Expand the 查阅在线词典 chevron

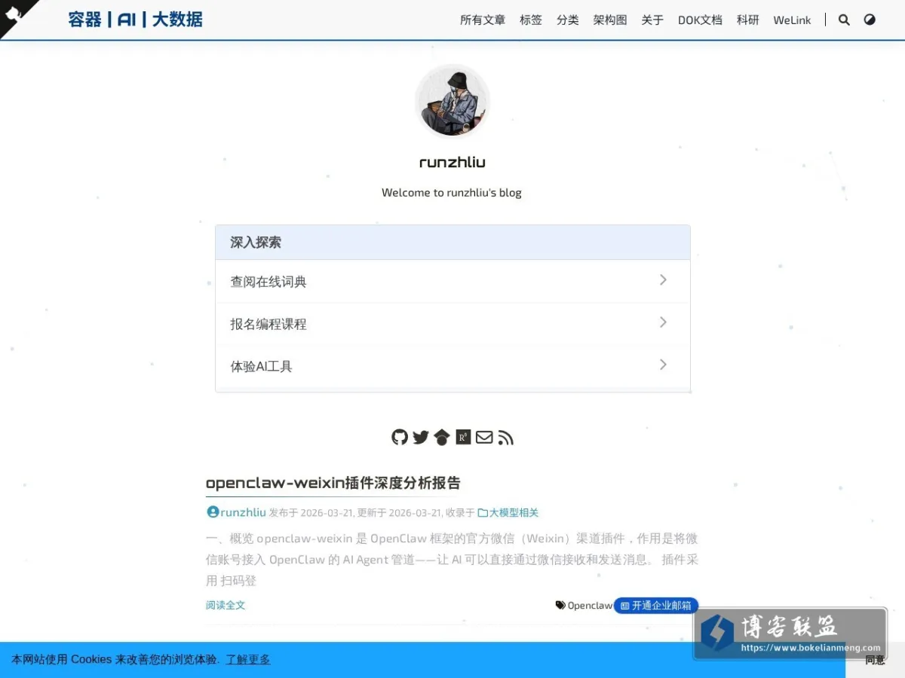(x=663, y=279)
